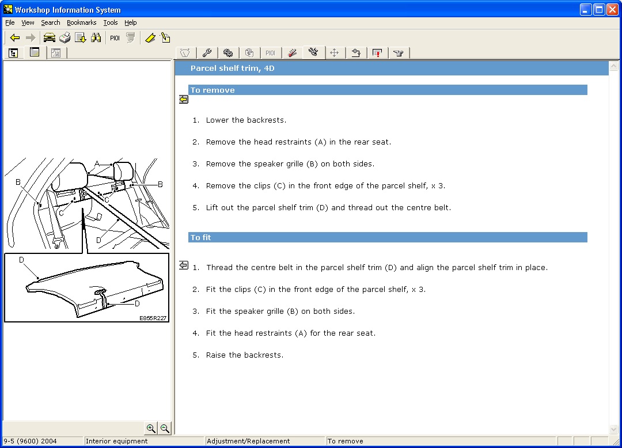Click the car model selection icon

coord(49,37)
